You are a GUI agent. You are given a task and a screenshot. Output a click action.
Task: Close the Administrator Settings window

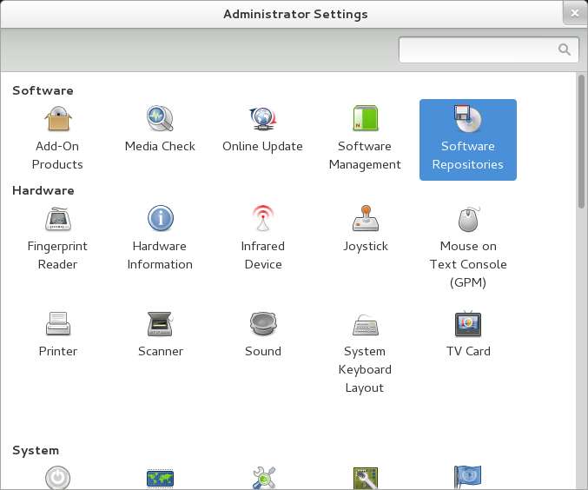coord(575,13)
